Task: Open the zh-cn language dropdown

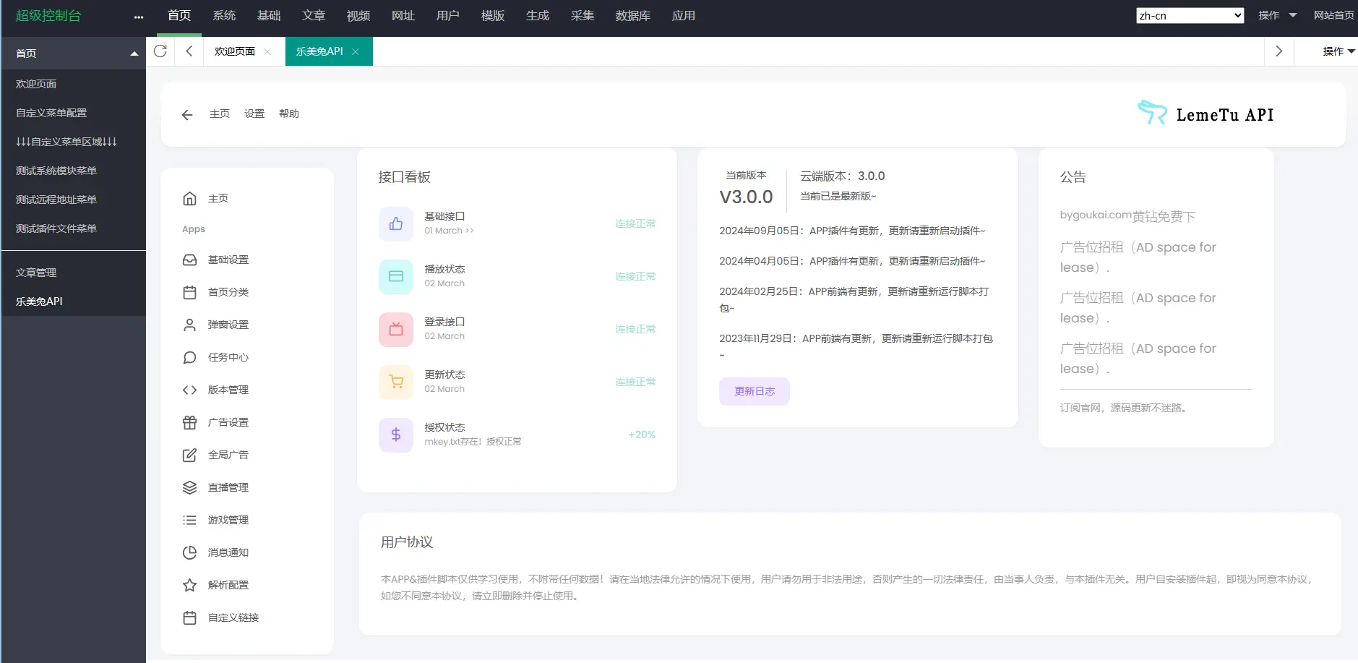Action: (1188, 14)
